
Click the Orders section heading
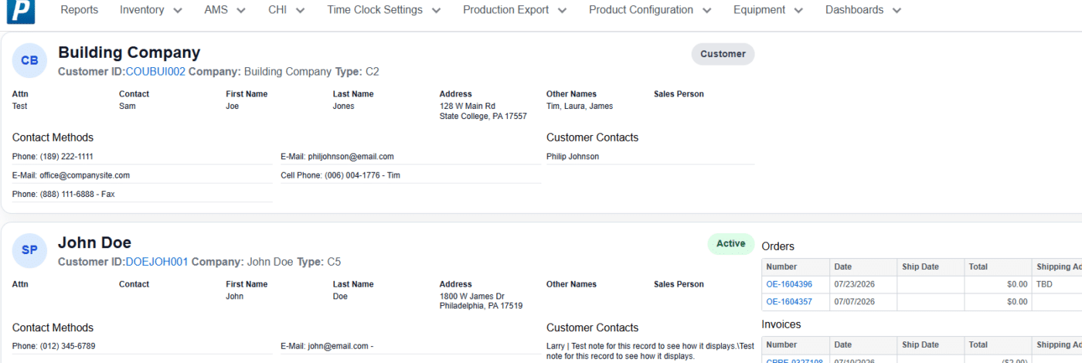point(778,246)
